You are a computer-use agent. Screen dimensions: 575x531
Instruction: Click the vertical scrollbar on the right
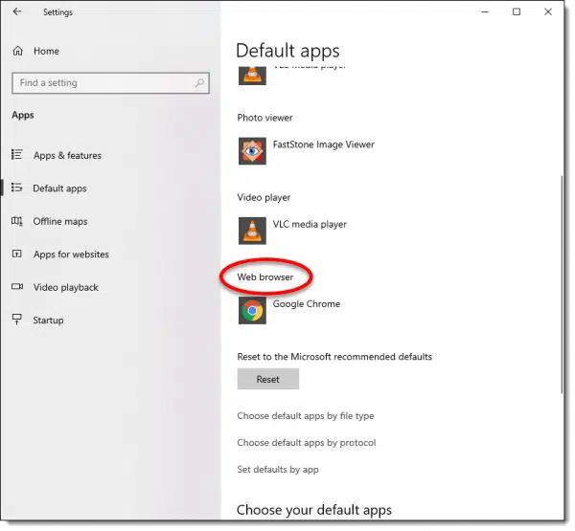point(561,287)
